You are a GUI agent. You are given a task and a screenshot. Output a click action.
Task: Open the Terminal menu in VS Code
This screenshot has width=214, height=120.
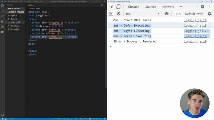pos(36,2)
